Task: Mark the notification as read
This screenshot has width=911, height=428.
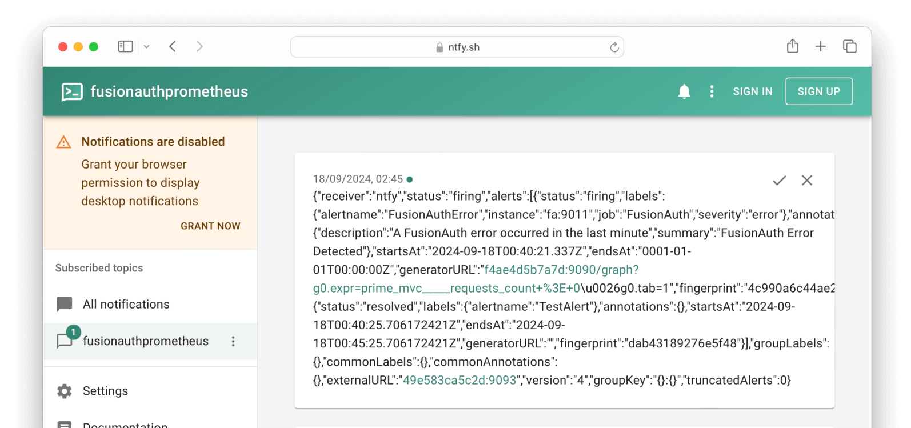Action: (779, 181)
